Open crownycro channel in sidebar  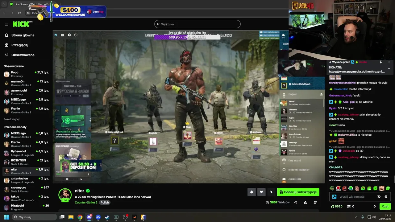click(26, 189)
